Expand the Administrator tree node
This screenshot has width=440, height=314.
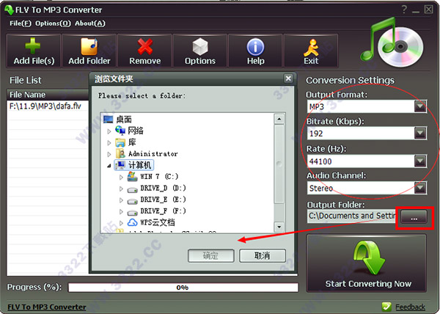click(x=109, y=154)
